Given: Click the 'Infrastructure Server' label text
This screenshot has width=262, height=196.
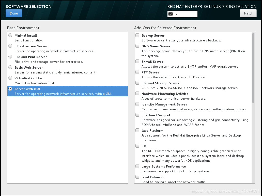Looking at the screenshot, I should pyautogui.click(x=31, y=46).
